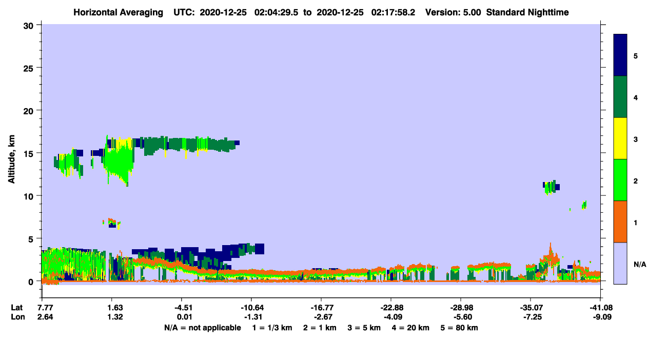Click the dark blue colorbar segment labeled 5
This screenshot has width=667, height=342.
[x=620, y=55]
